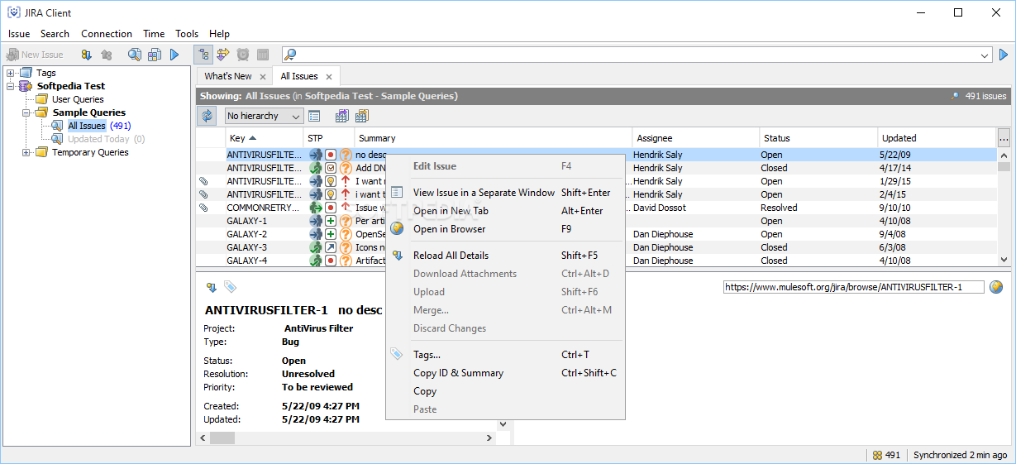The width and height of the screenshot is (1016, 464).
Task: Click the download arrow icon in details pane
Action: pyautogui.click(x=211, y=287)
